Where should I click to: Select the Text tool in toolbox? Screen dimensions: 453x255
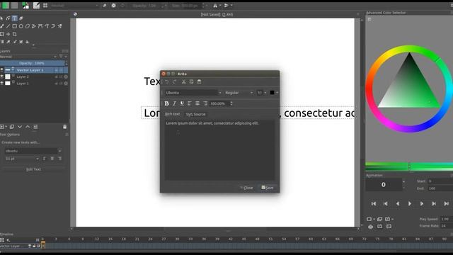pos(14,18)
